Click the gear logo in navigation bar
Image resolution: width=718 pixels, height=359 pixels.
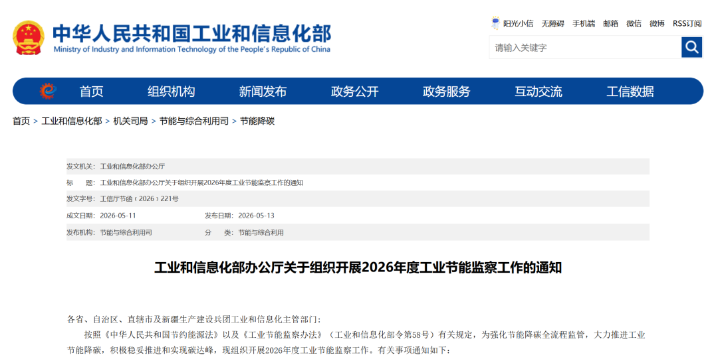pos(48,91)
